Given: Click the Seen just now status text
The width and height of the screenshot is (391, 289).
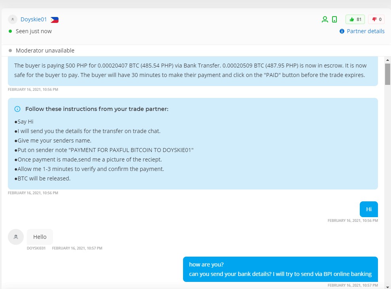Looking at the screenshot, I should click(x=34, y=31).
